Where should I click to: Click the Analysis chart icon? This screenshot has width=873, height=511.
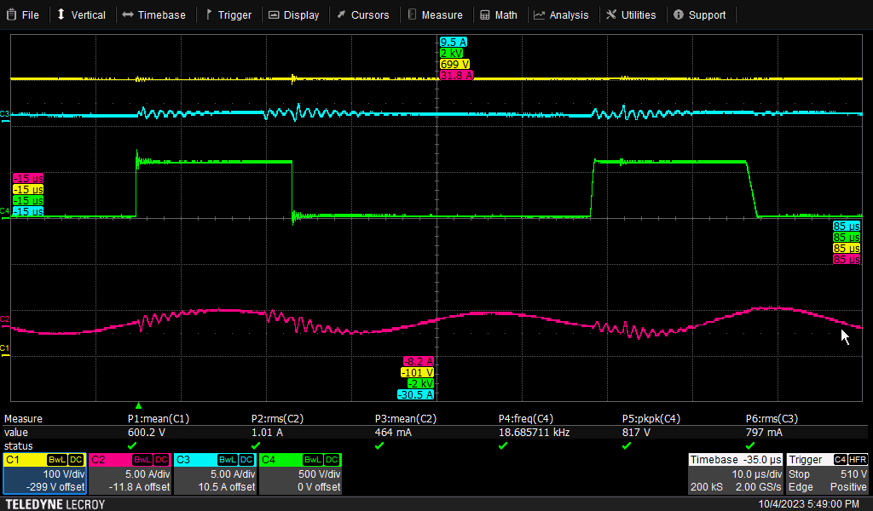(539, 15)
